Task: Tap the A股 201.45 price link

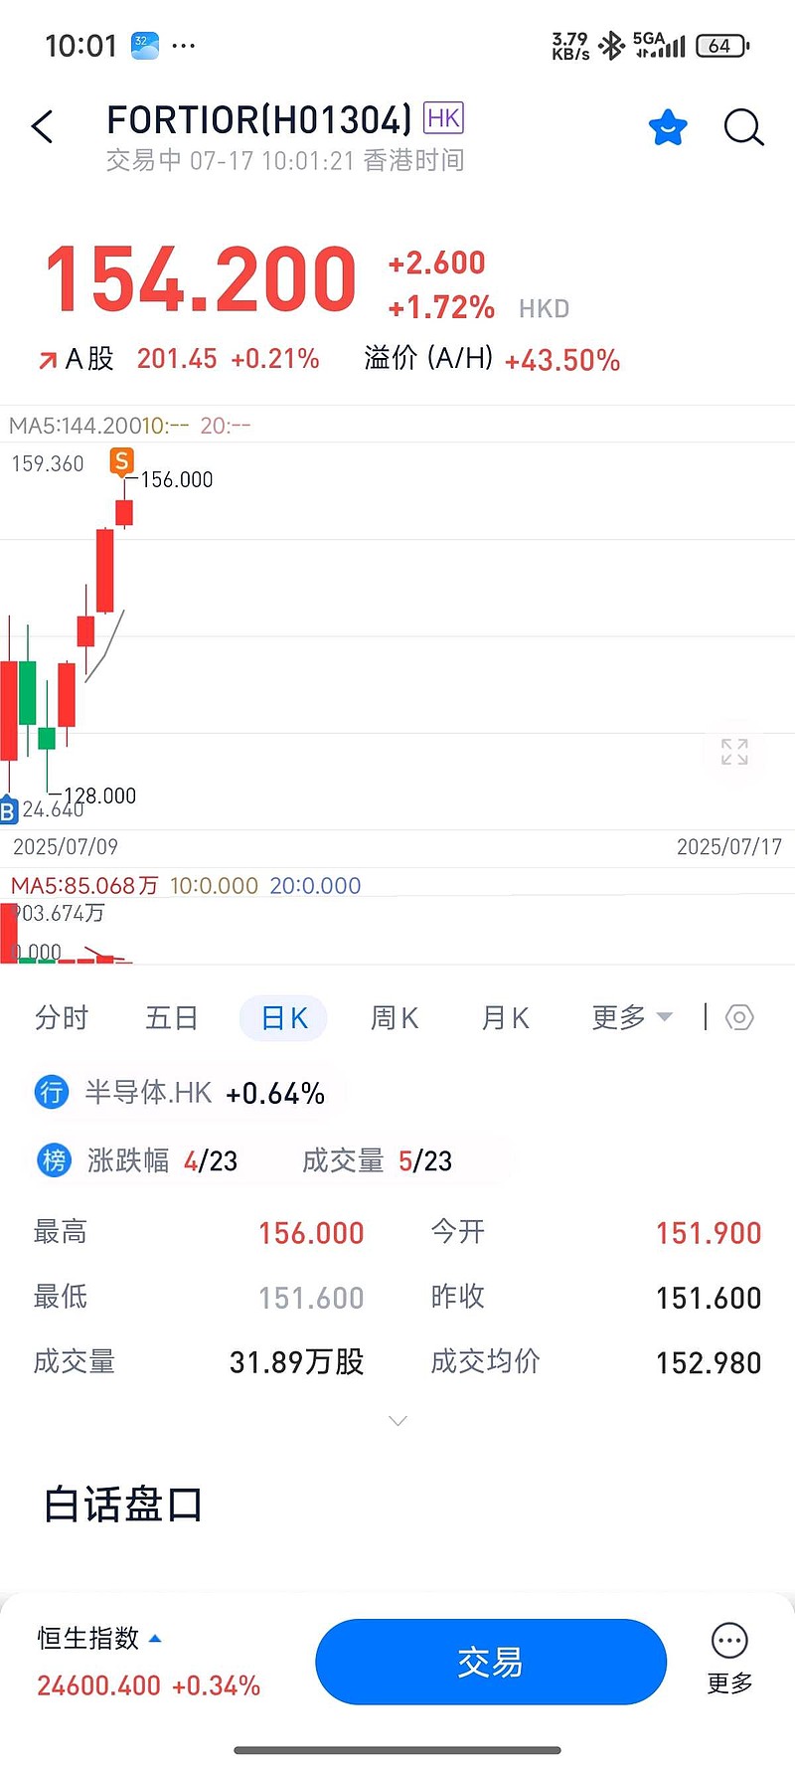Action: [x=177, y=359]
